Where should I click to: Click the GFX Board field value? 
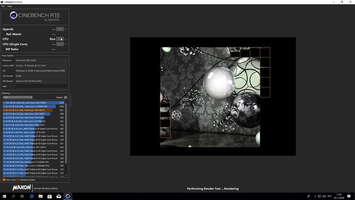click(41, 81)
